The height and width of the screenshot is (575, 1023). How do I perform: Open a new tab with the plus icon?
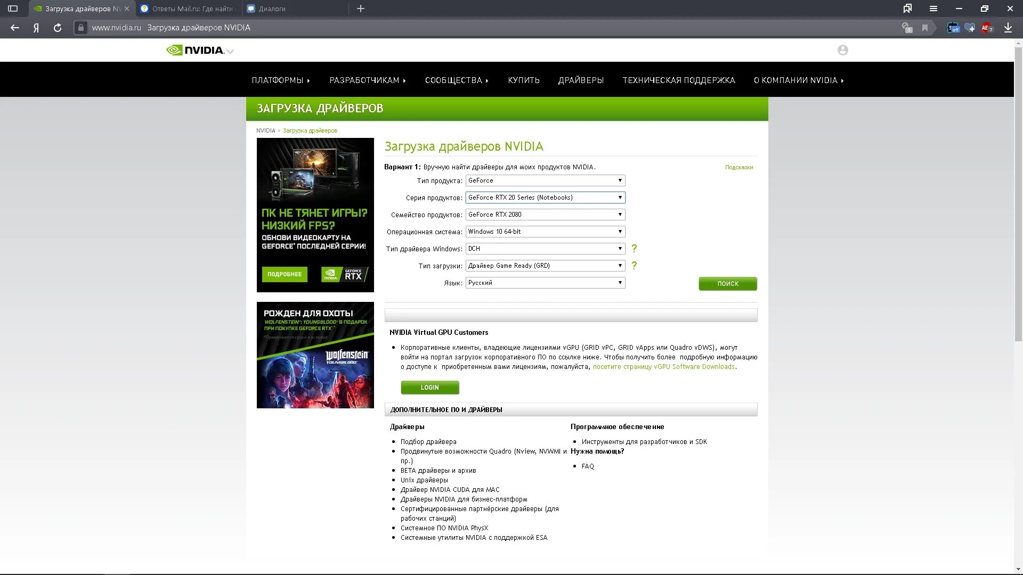click(x=361, y=9)
